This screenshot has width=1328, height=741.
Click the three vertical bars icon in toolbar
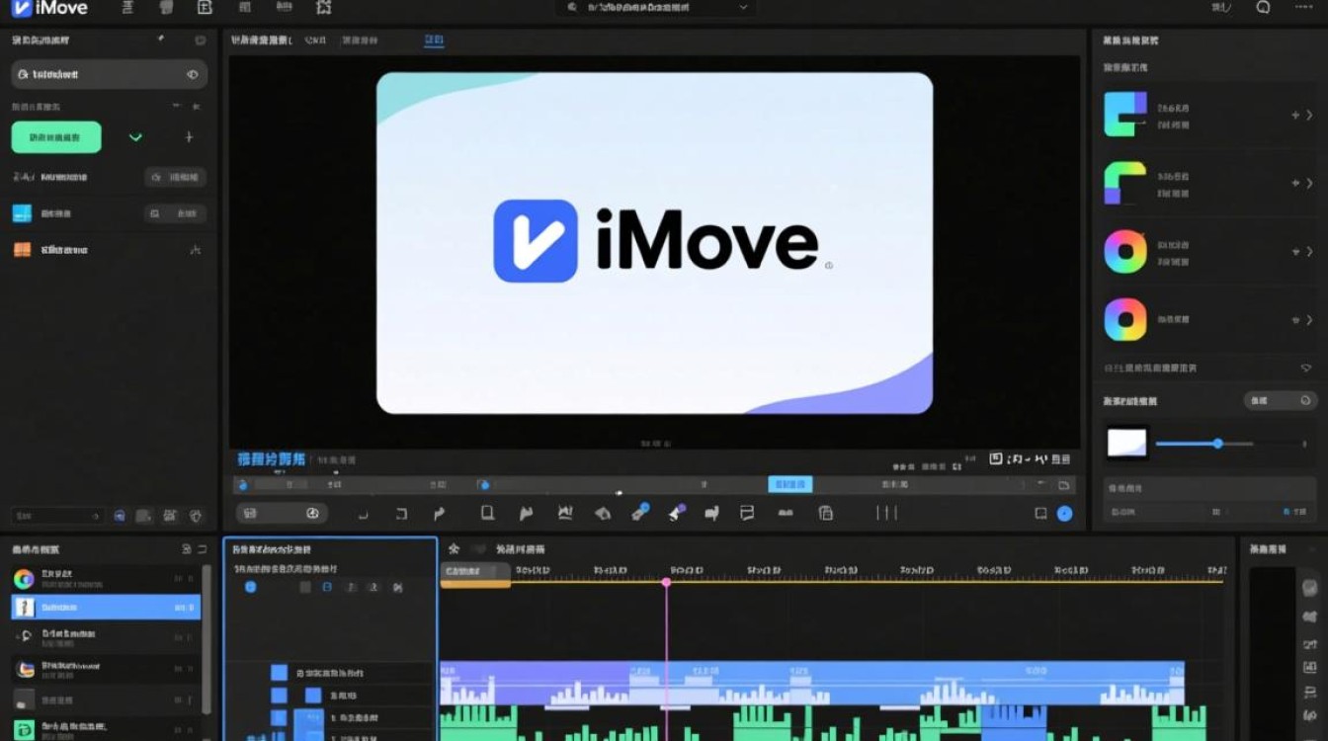pyautogui.click(x=886, y=513)
